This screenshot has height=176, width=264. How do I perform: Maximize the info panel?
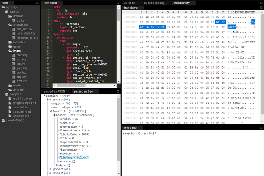pos(261,128)
